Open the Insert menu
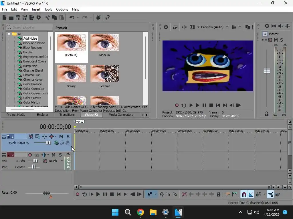Screen dimensions: 293x219 point(36,9)
